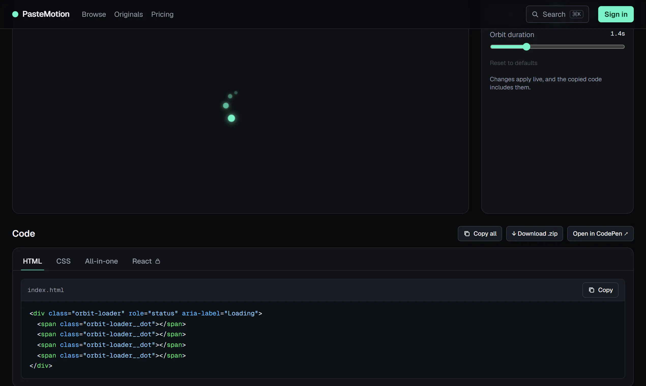This screenshot has width=646, height=386.
Task: Open the PasteMotion home link
Action: click(x=41, y=14)
